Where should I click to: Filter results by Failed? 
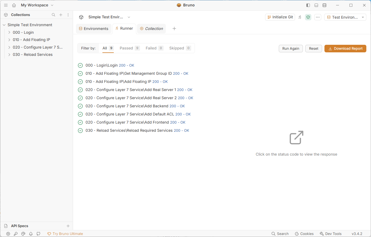click(x=154, y=48)
